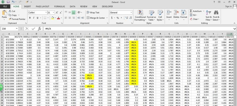
Task: Click the Fill button
Action: click(x=193, y=15)
